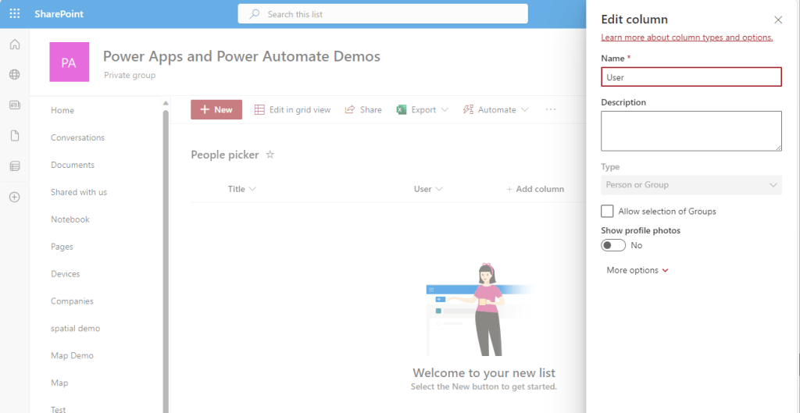The height and width of the screenshot is (413, 800).
Task: Go to Documents in site navigation
Action: point(73,165)
